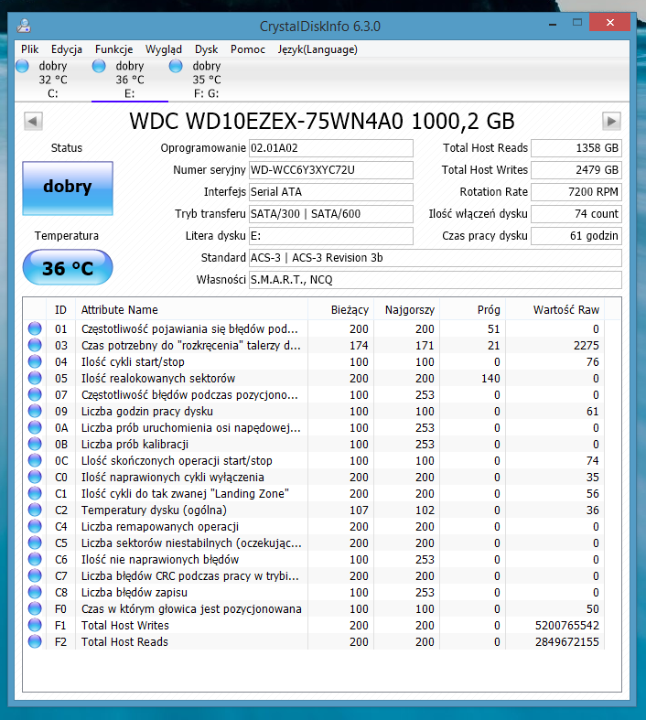Select row 'Liczba godzin pracy dysku'
Viewport: 646px width, 720px height.
coord(314,412)
